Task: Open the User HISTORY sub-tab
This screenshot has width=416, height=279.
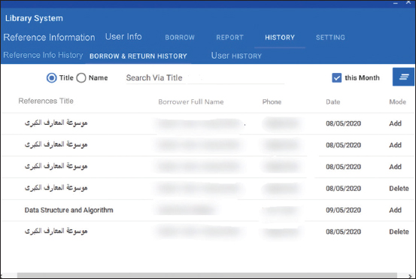Action: click(x=236, y=56)
